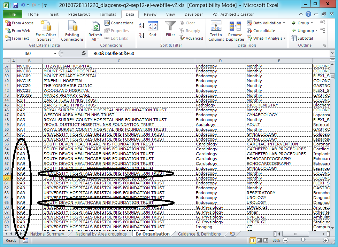Image resolution: width=338 pixels, height=247 pixels.
Task: Click cell THE YORKSHIRE CLINIC
Action: click(x=119, y=86)
